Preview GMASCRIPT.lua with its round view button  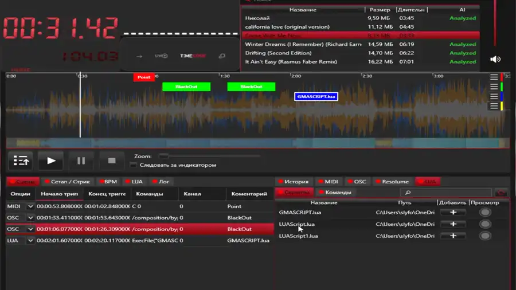(x=485, y=213)
